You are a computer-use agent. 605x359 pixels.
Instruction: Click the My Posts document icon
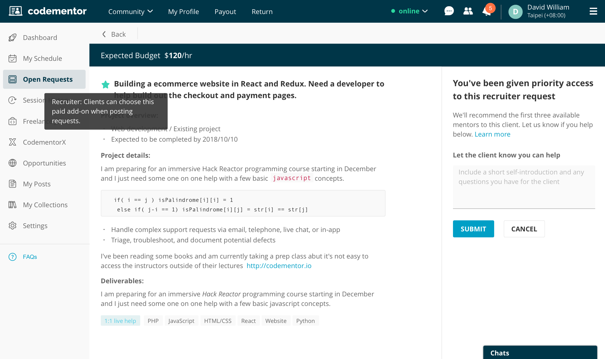click(x=13, y=184)
